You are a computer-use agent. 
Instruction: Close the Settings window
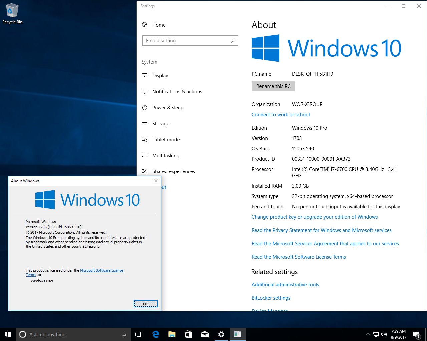[x=419, y=6]
